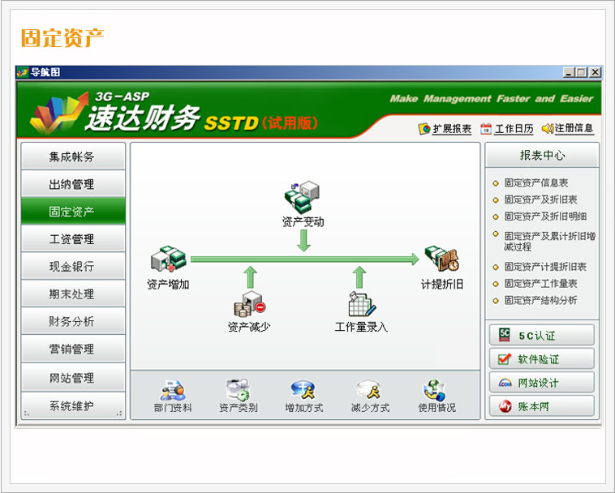This screenshot has height=493, width=615.
Task: Open the 增加方式 increase method icon
Action: click(303, 389)
